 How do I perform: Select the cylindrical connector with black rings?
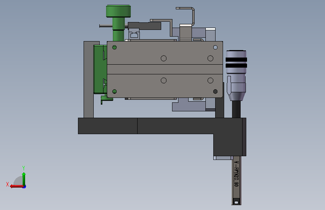click(236, 75)
